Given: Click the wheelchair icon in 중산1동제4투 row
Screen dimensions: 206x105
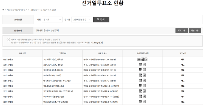Looking at the screenshot, I should coord(144,75).
